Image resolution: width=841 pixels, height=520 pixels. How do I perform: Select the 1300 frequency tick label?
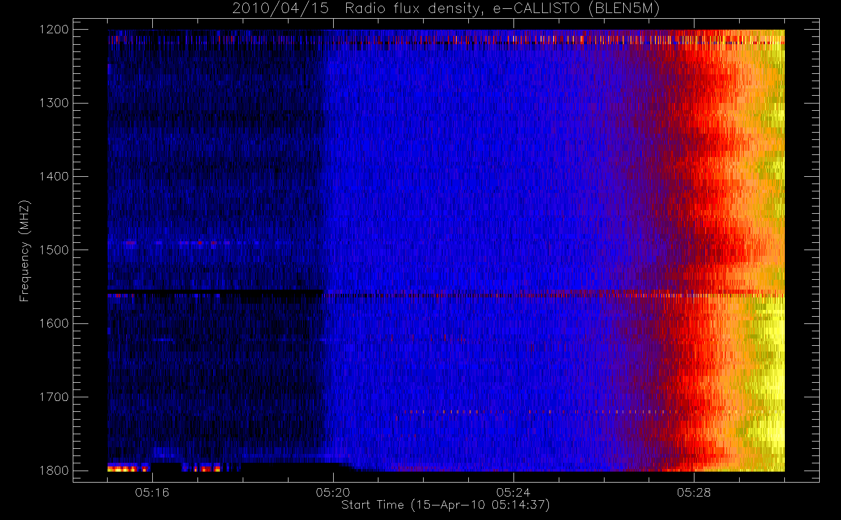tap(54, 103)
